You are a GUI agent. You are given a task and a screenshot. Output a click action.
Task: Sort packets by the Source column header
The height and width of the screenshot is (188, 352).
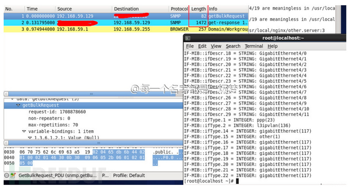click(83, 9)
